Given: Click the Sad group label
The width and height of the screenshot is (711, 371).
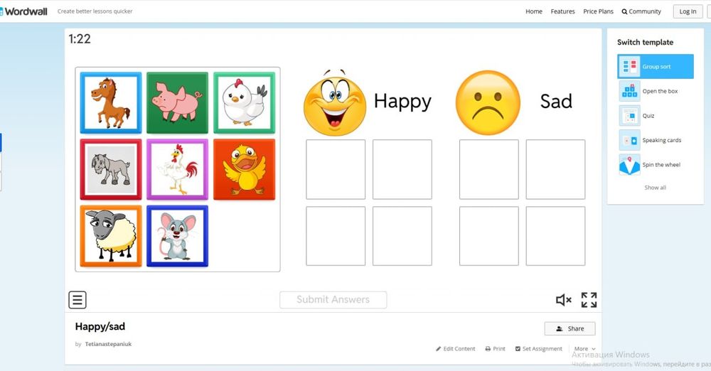Looking at the screenshot, I should (556, 101).
